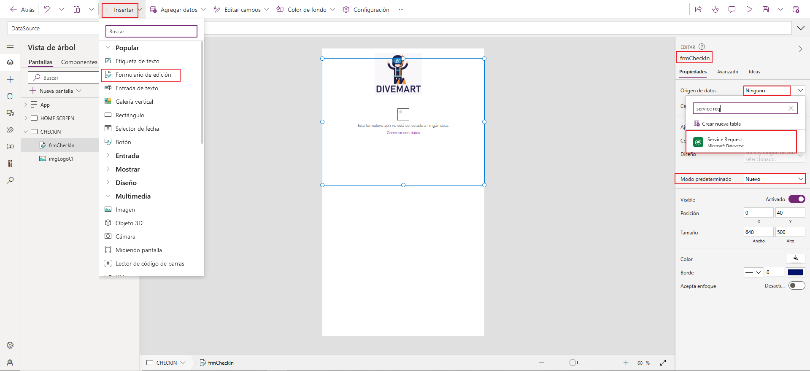Switch to the Avanzado tab

click(x=727, y=72)
